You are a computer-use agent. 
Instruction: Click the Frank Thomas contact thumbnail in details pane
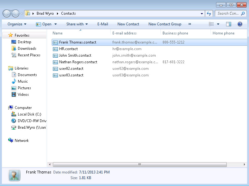click(x=14, y=175)
